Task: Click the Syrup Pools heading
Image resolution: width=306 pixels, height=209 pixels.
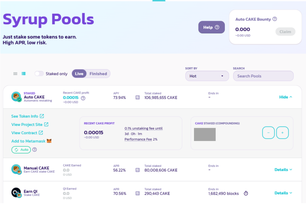Action: [x=48, y=19]
